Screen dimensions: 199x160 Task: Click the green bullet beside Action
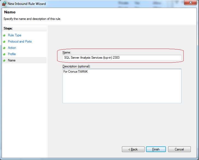click(x=4, y=48)
